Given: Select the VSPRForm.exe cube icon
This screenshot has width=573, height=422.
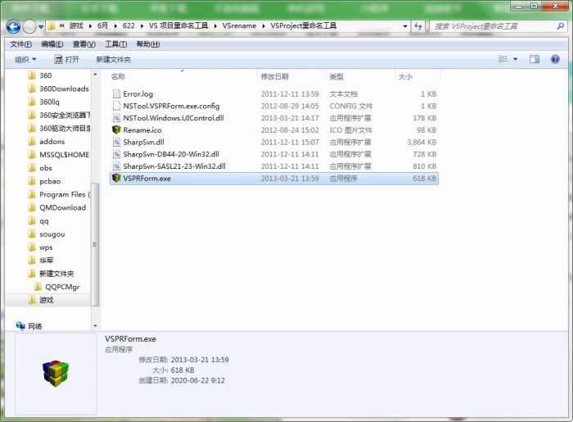Looking at the screenshot, I should coord(116,178).
